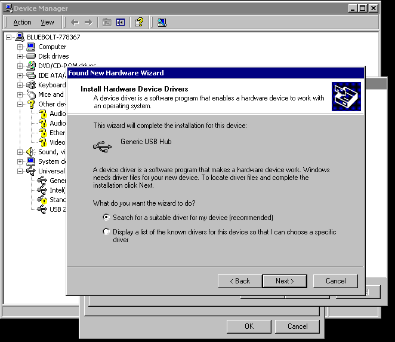Cancel the Found New Hardware Wizard
The height and width of the screenshot is (342, 395).
pyautogui.click(x=335, y=281)
